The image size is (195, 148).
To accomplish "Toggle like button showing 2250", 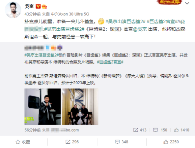I will pyautogui.click(x=171, y=142).
